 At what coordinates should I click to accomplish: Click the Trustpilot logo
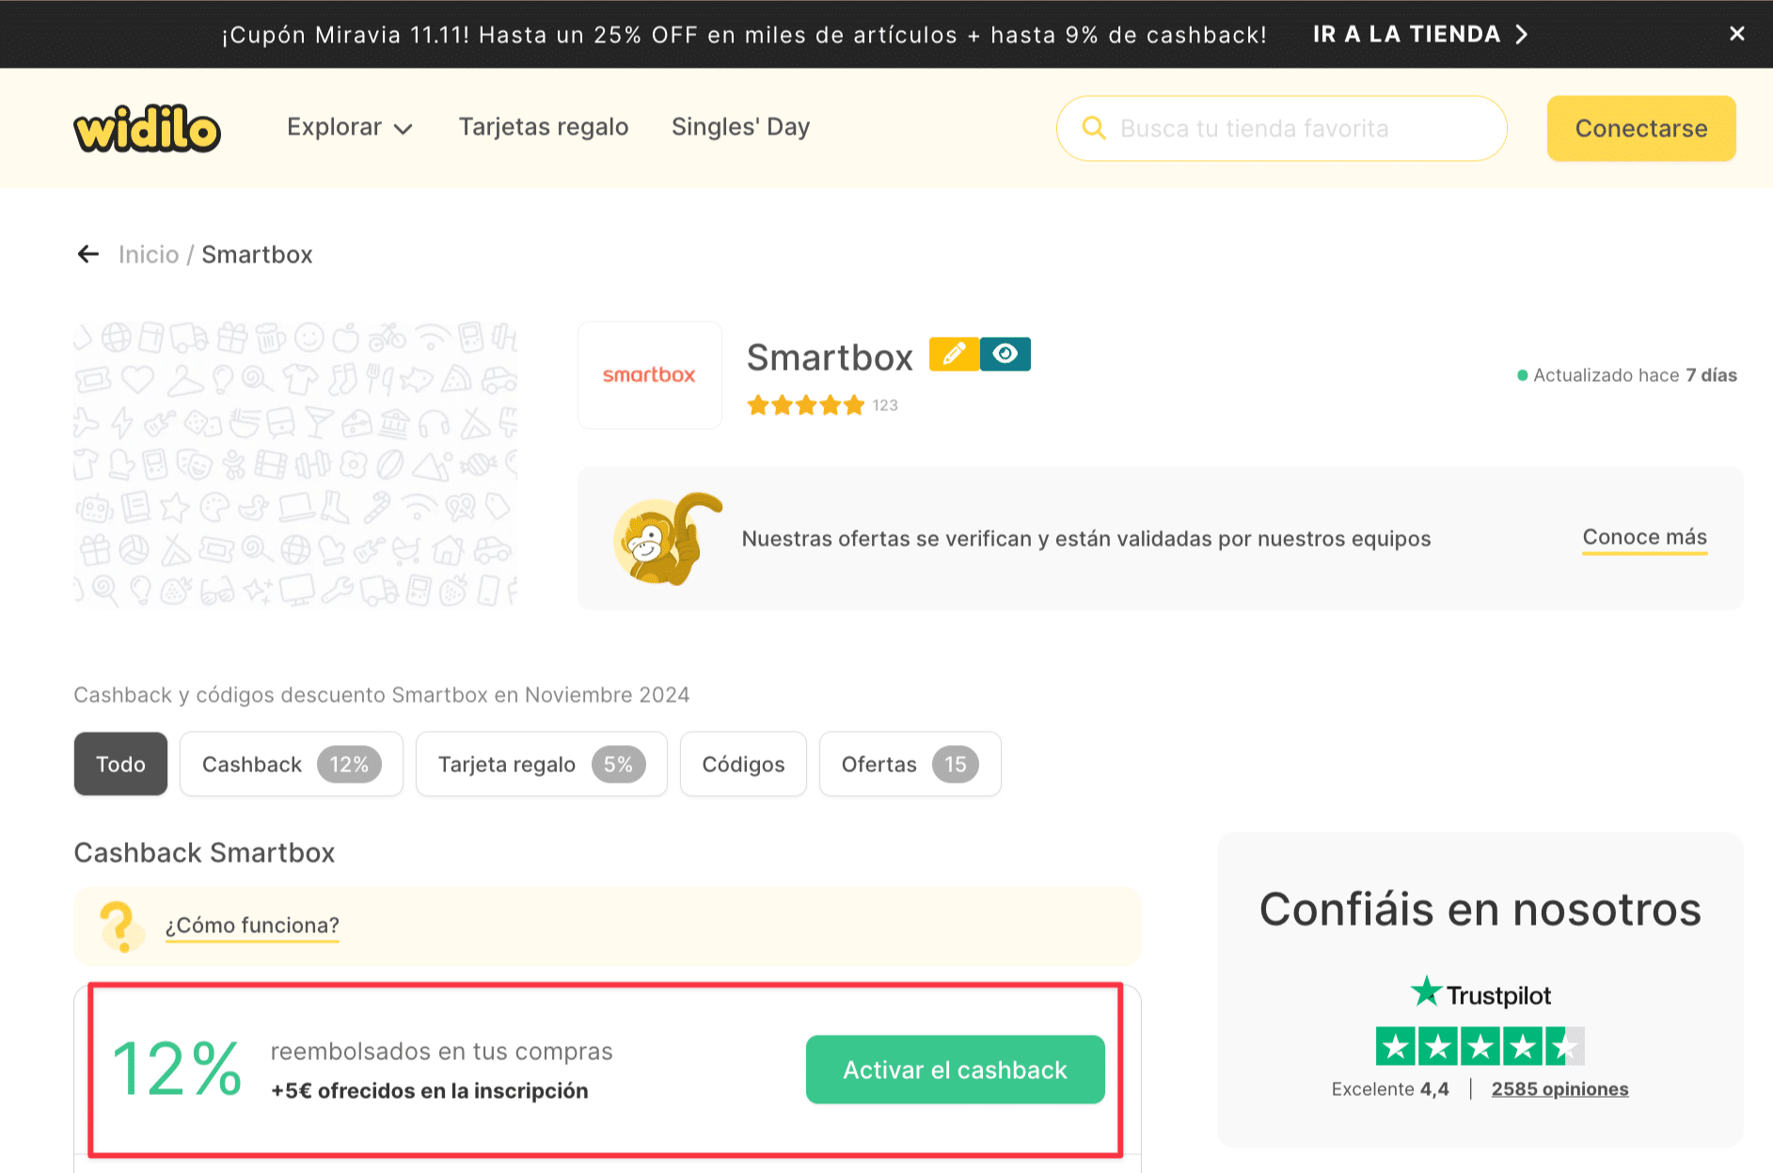1480,993
